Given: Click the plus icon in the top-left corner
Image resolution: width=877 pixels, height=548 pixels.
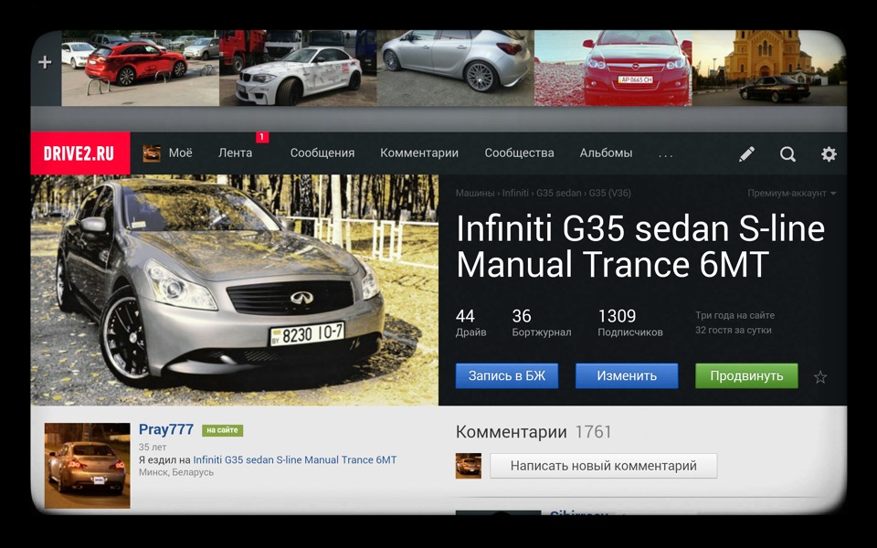Looking at the screenshot, I should click(43, 62).
